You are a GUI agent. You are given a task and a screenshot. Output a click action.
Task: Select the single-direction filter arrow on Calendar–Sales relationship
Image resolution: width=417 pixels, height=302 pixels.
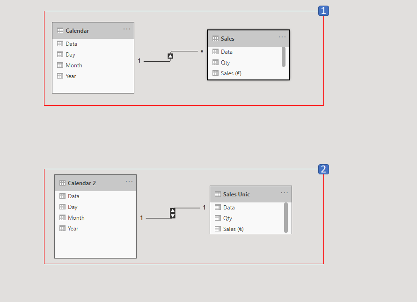coord(170,56)
